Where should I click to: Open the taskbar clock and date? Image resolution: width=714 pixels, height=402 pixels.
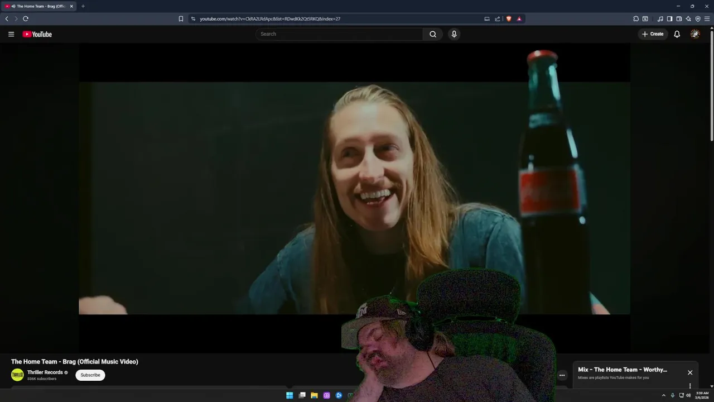(x=702, y=395)
